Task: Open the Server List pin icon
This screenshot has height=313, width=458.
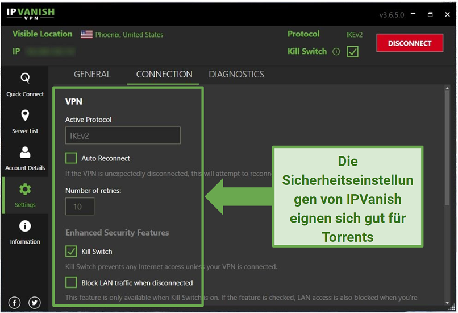Action: click(25, 116)
